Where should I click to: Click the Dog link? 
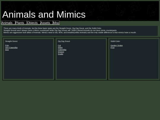pos(7,50)
